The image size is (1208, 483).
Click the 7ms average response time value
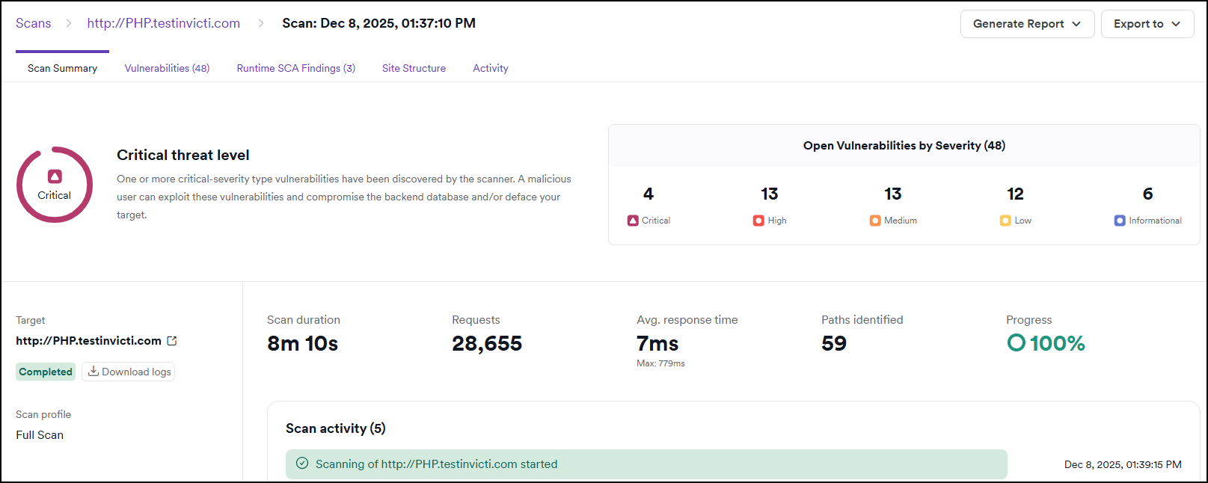pyautogui.click(x=657, y=343)
